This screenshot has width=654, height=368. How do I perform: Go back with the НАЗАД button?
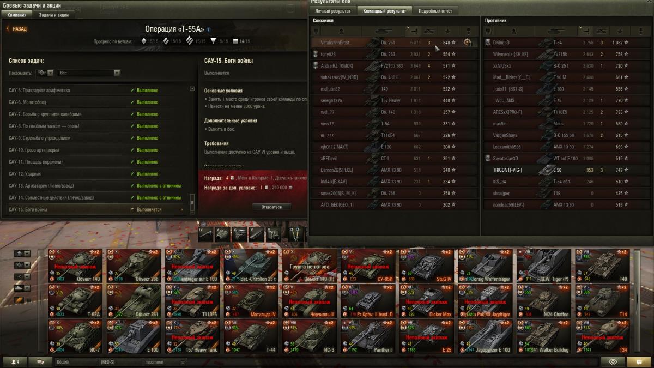click(16, 29)
